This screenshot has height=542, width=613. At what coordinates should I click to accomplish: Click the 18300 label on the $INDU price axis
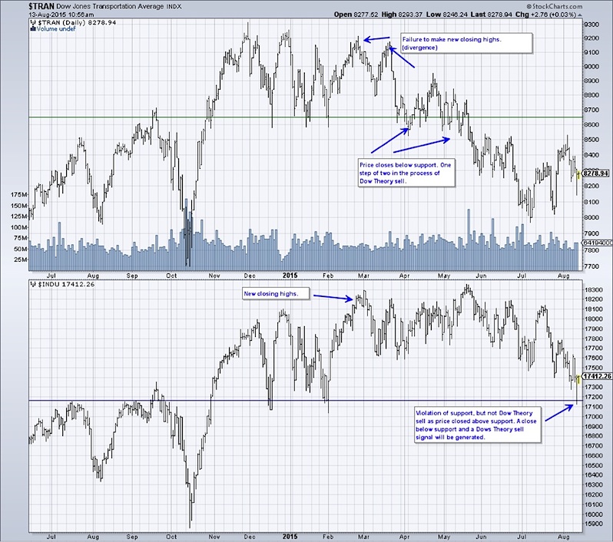[x=593, y=289]
